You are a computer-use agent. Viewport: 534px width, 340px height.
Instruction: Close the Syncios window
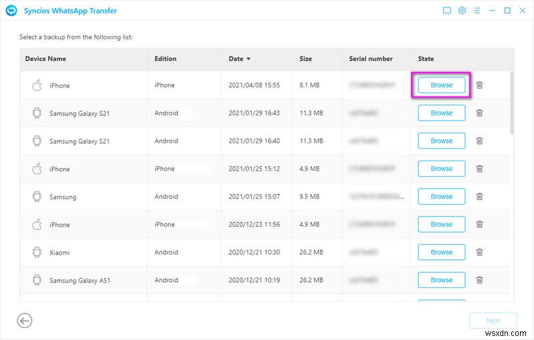pos(523,11)
